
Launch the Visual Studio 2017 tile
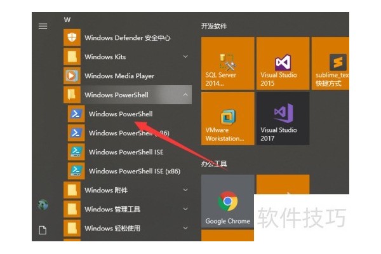point(283,119)
